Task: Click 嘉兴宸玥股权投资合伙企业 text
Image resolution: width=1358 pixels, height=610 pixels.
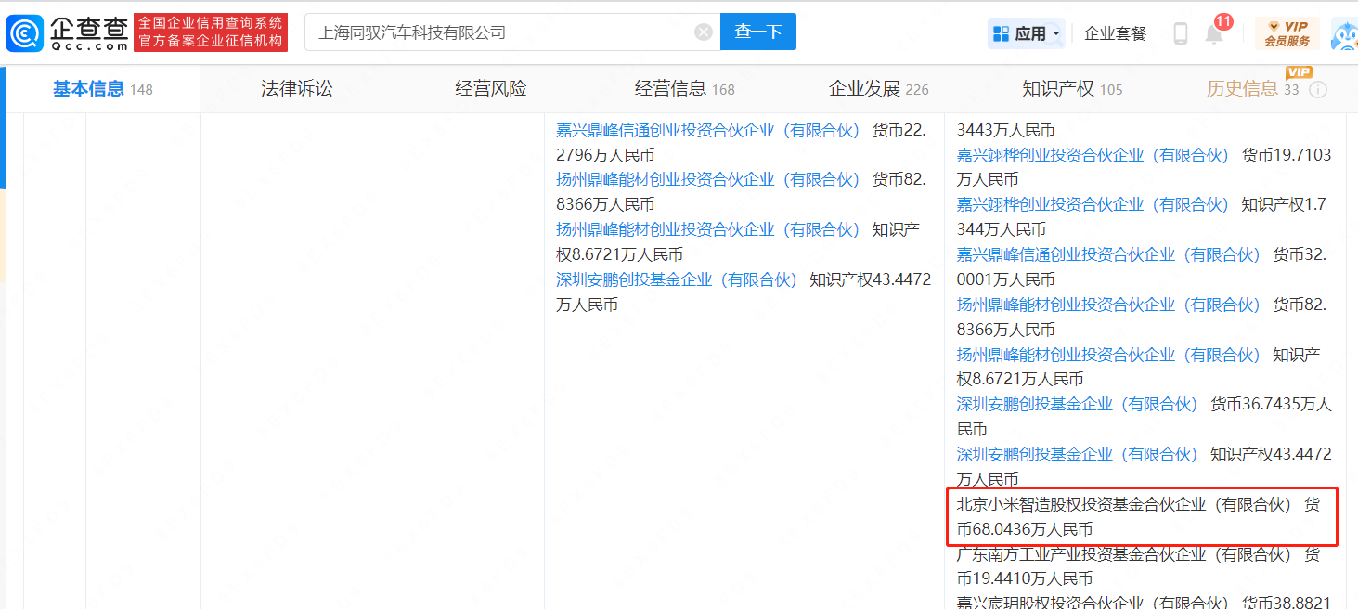Action: 1093,602
